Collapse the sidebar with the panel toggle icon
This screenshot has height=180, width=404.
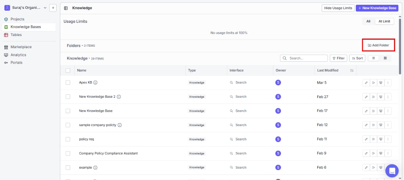point(66,8)
